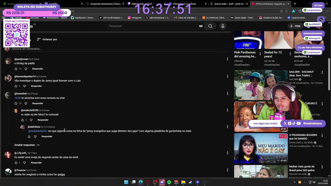Select the (919) mdmDaiane reagindo YouTube tab
The width and height of the screenshot is (331, 186).
[270, 4]
